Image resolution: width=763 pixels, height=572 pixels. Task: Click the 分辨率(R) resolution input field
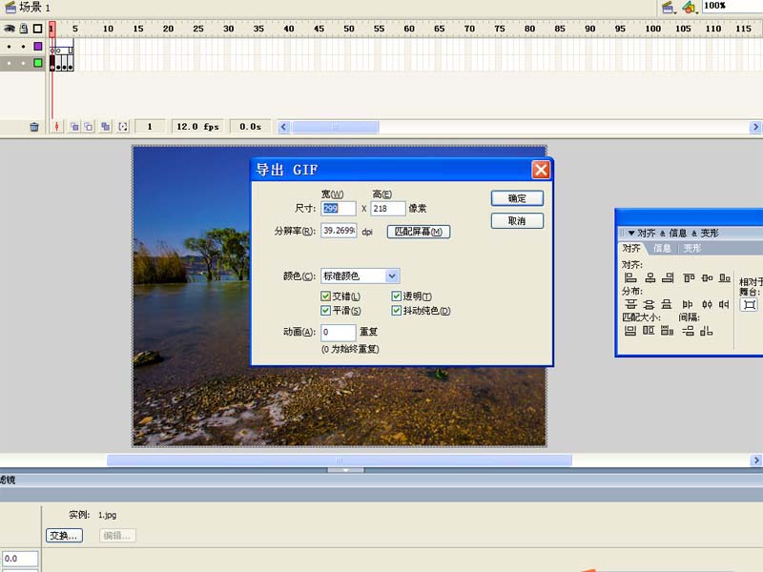[339, 231]
